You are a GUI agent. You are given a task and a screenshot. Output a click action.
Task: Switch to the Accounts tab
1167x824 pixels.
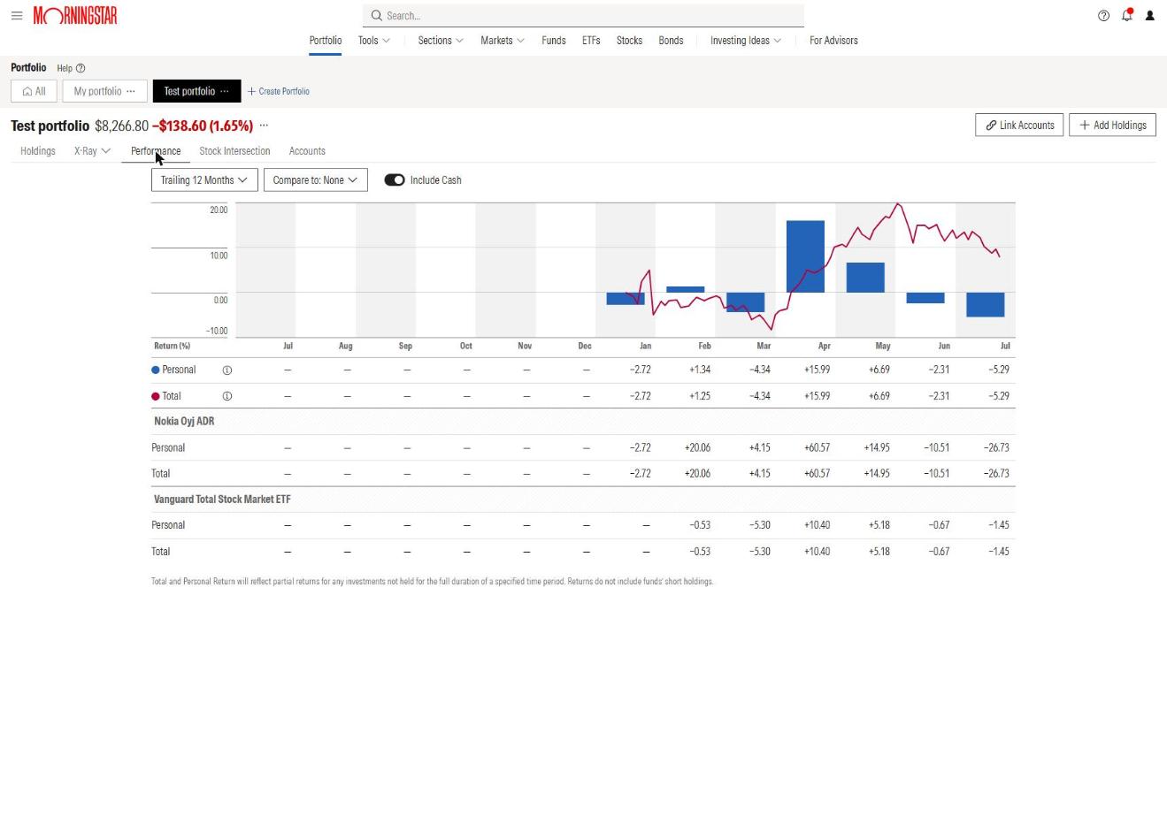(307, 151)
